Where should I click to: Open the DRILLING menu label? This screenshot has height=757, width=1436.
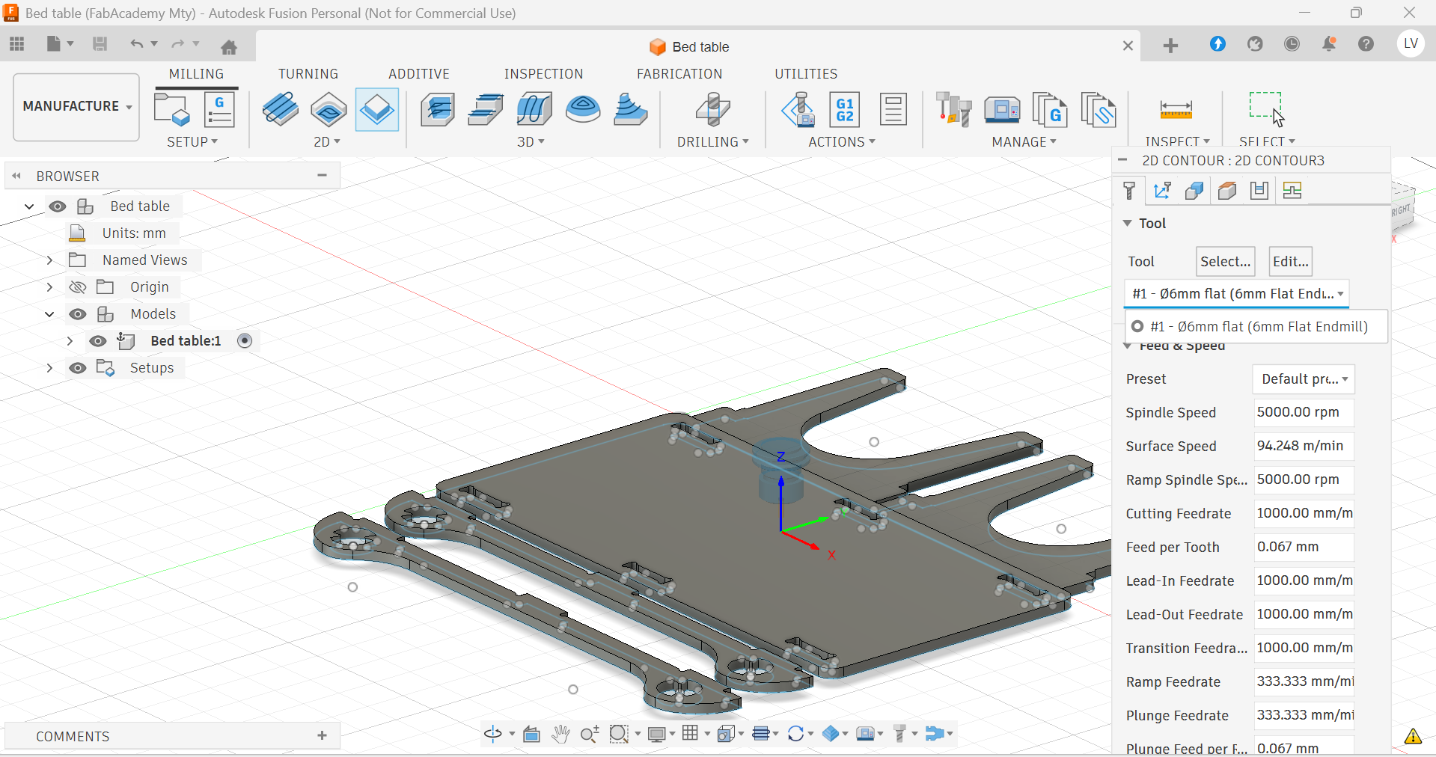tap(712, 142)
